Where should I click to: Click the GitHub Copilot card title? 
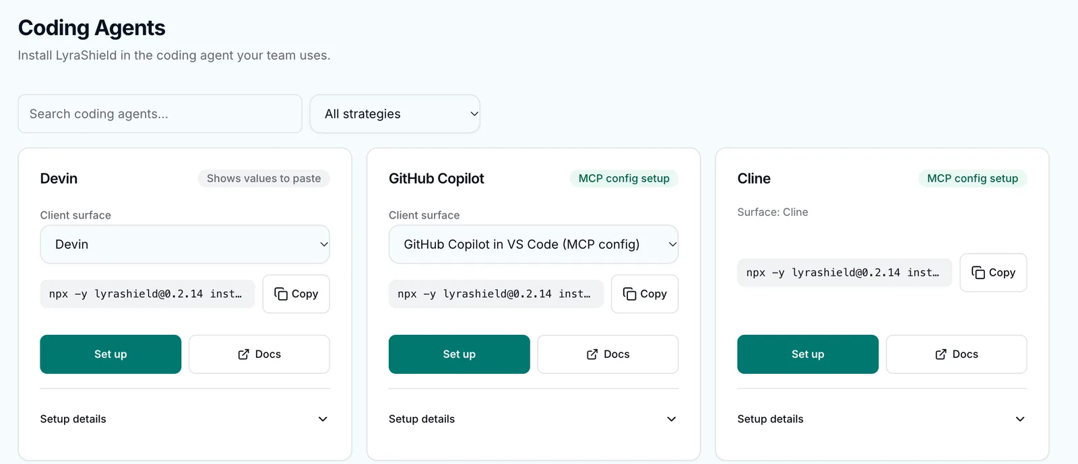437,178
